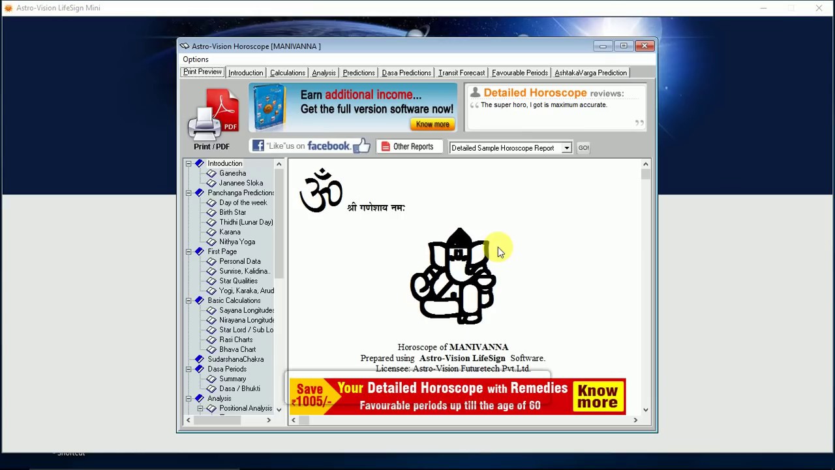
Task: Click the tree panel scroll up arrow
Action: pos(279,164)
